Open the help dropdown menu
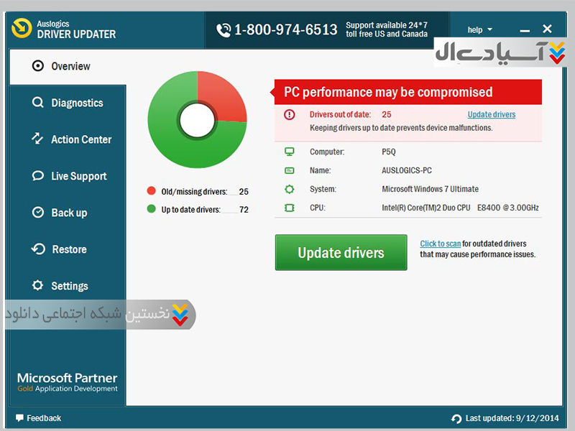Viewport: 575px width, 431px height. click(x=479, y=30)
